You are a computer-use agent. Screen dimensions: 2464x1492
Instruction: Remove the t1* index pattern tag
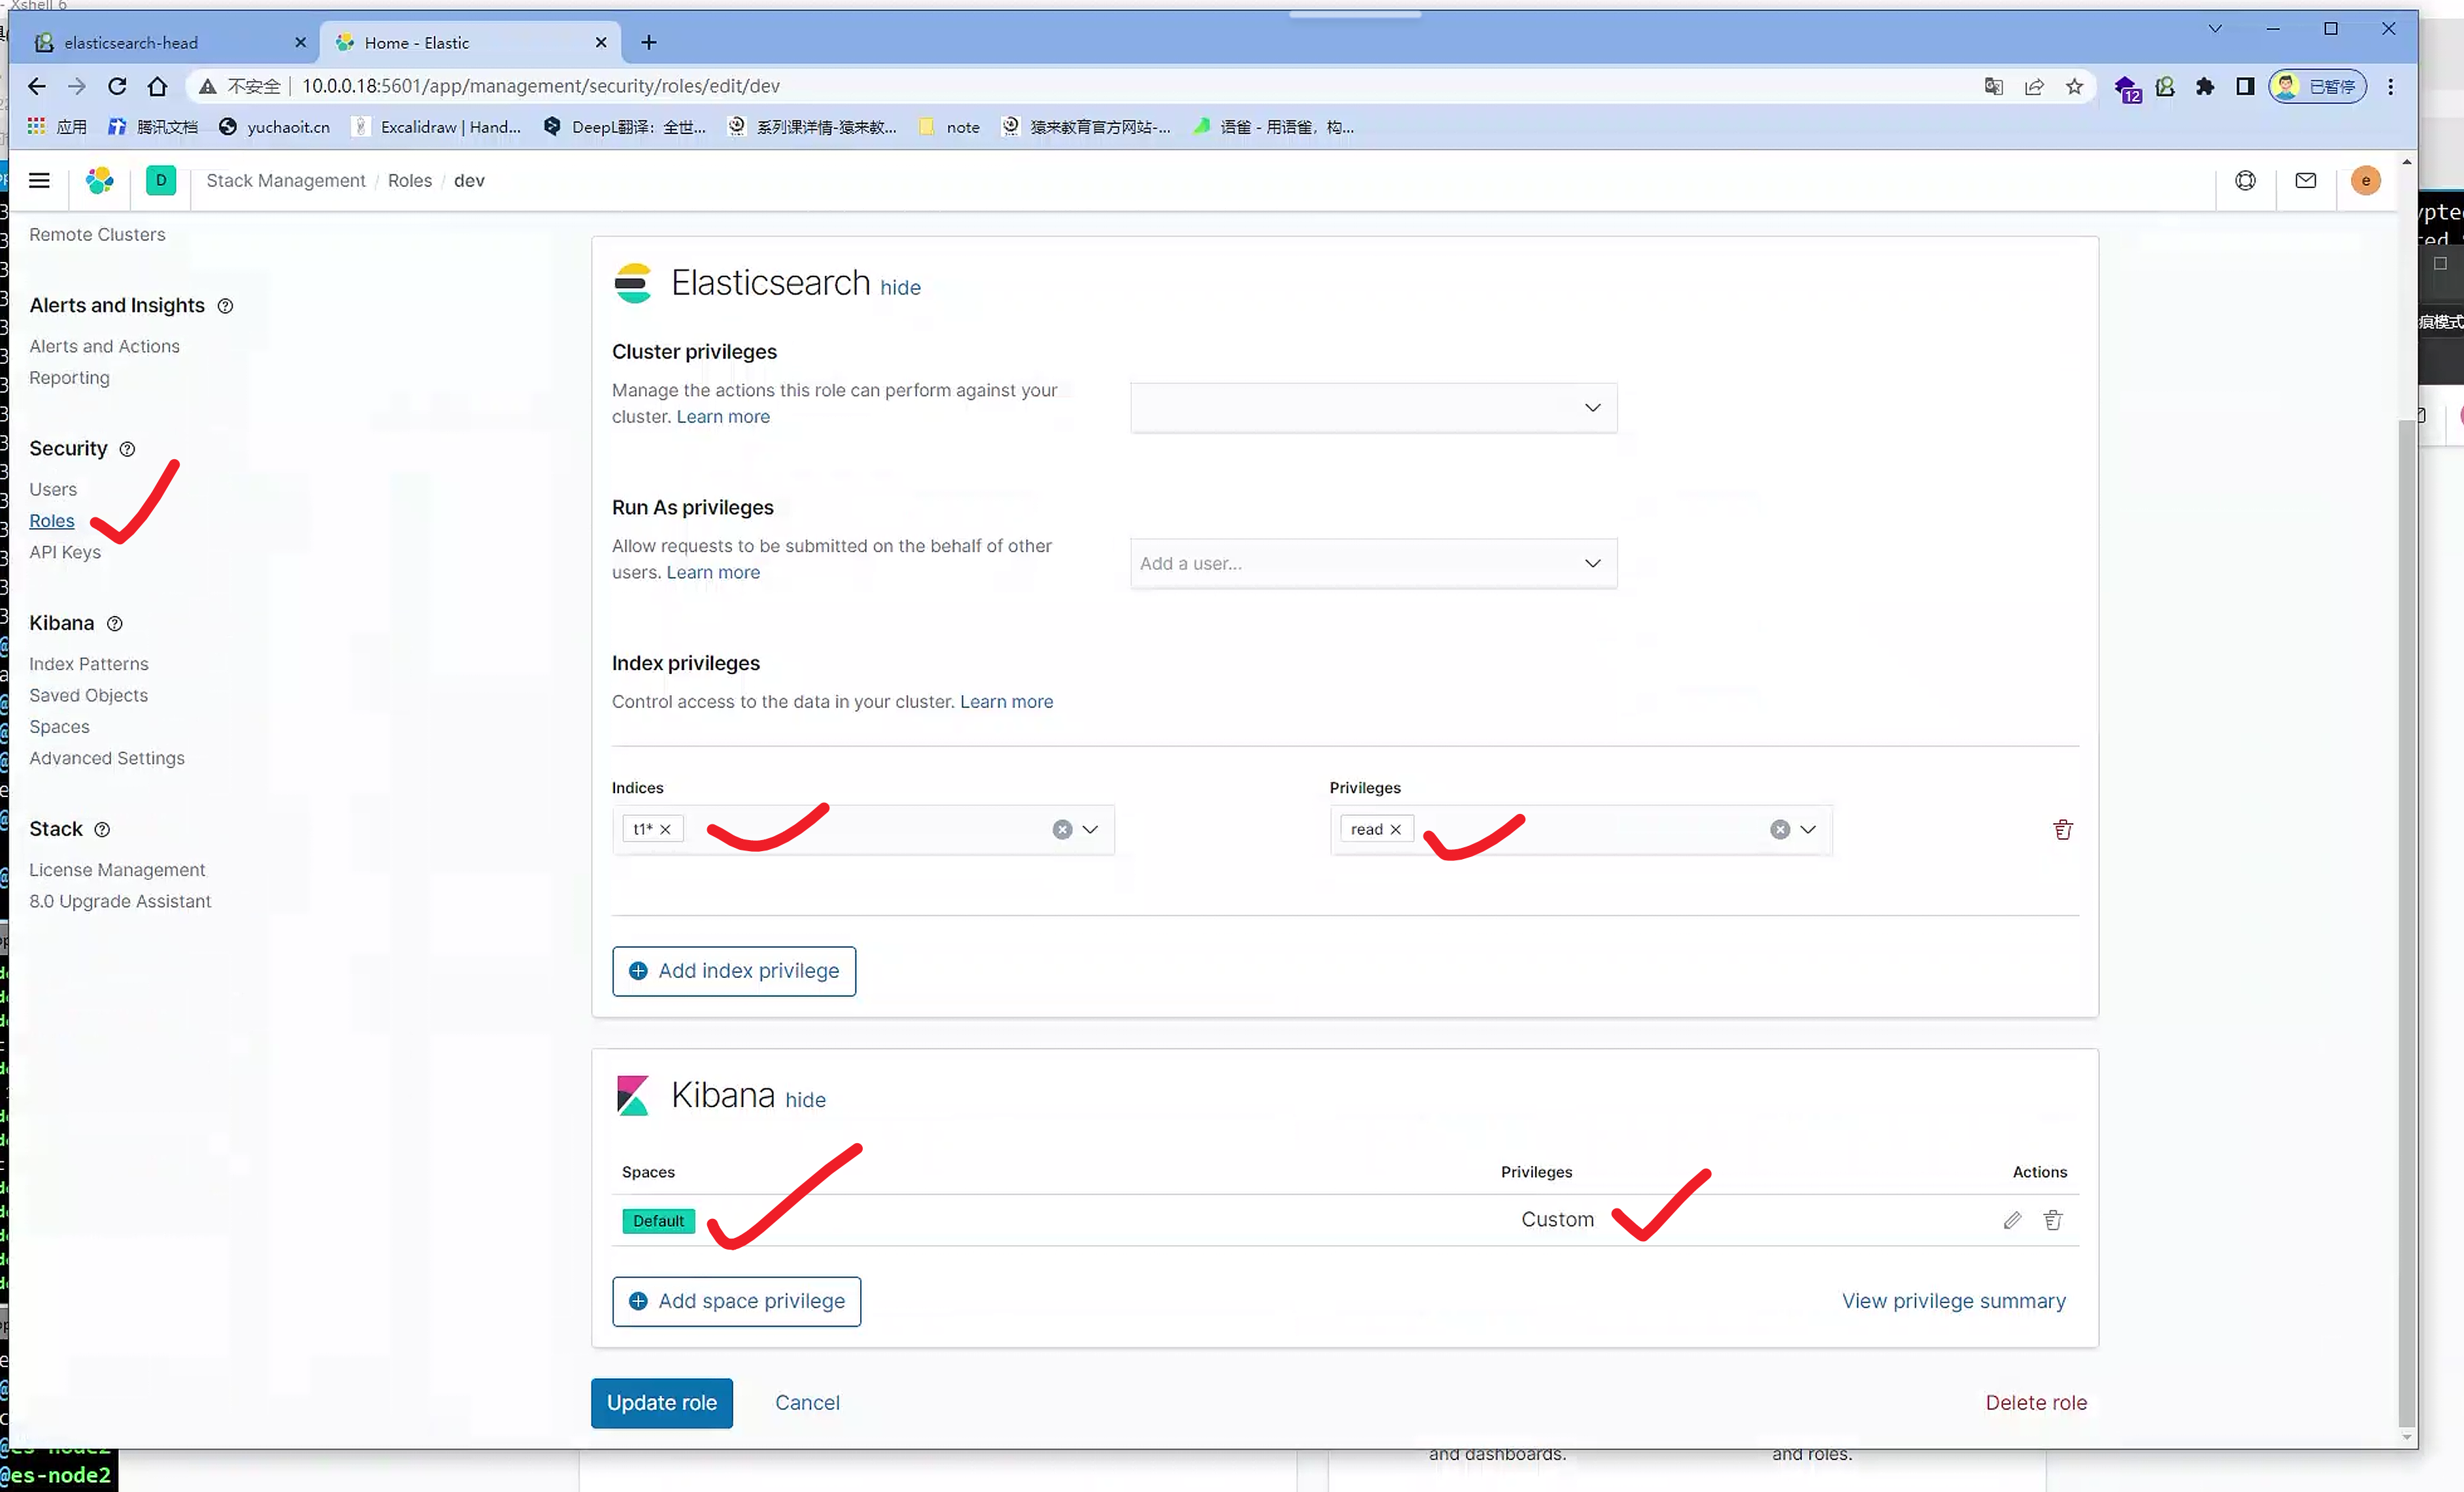coord(666,830)
